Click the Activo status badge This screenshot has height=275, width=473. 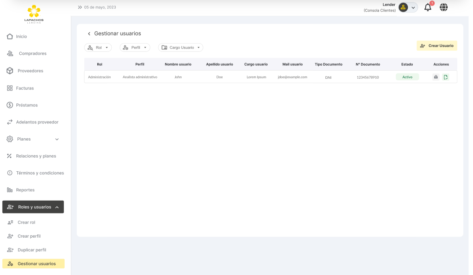pyautogui.click(x=407, y=77)
